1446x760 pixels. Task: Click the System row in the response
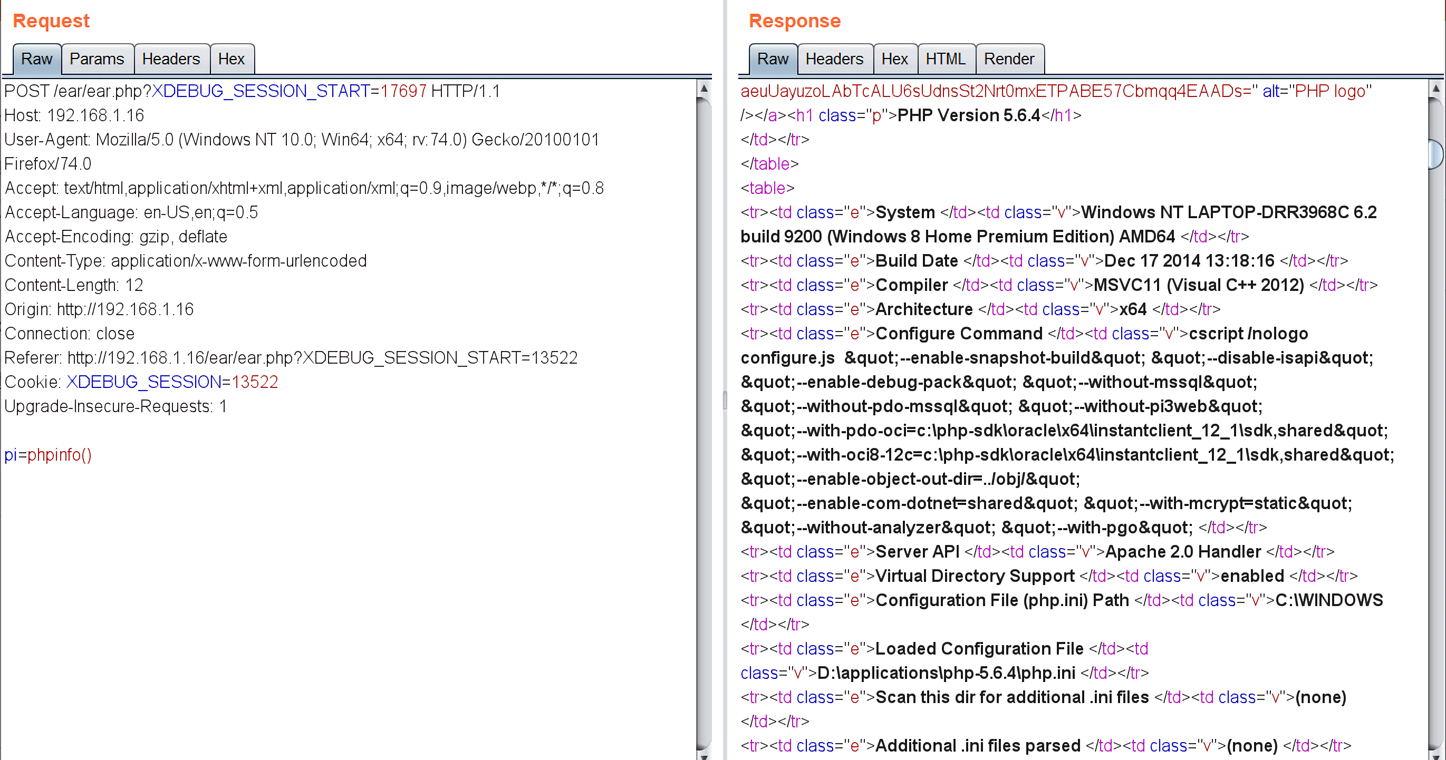click(x=1059, y=225)
